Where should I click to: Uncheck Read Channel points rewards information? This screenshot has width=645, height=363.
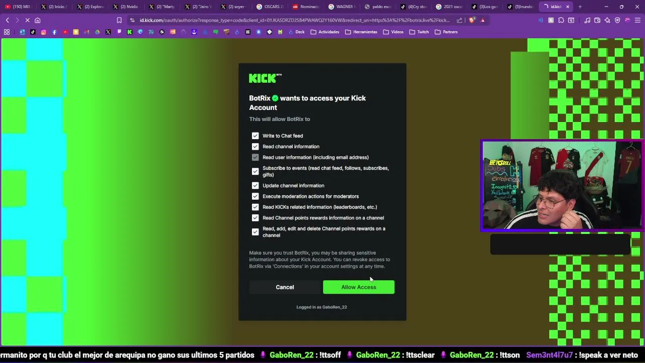pyautogui.click(x=255, y=218)
